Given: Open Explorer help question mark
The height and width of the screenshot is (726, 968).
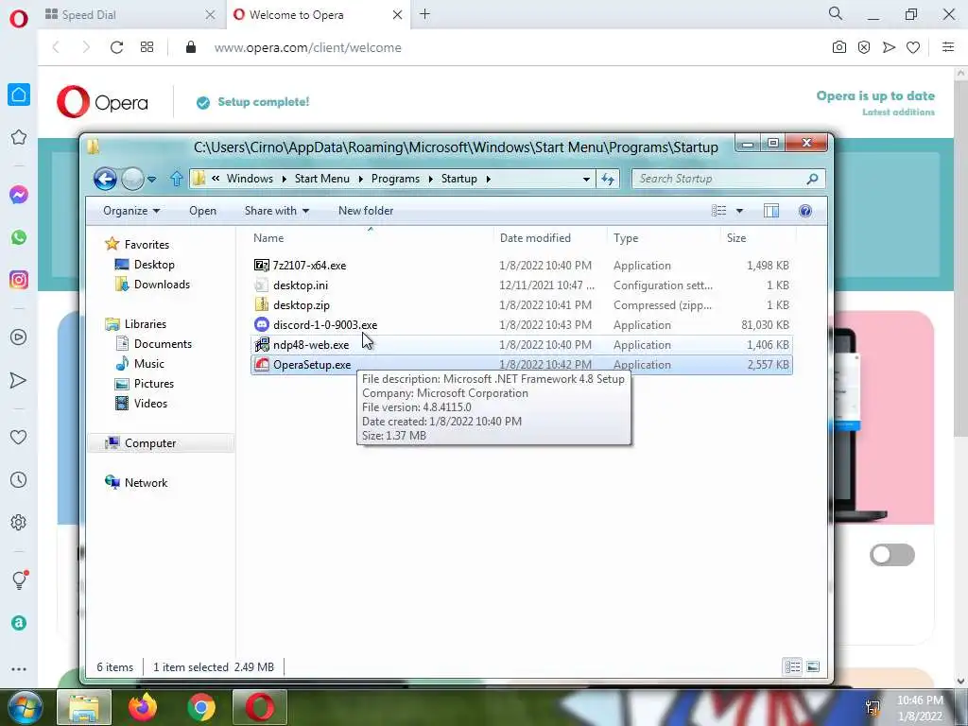Looking at the screenshot, I should click(x=805, y=211).
